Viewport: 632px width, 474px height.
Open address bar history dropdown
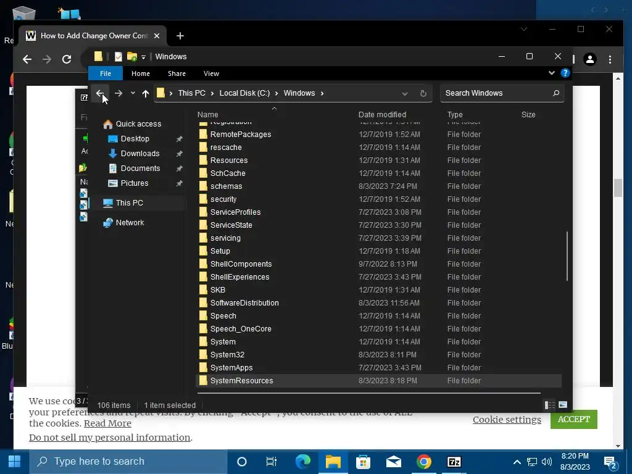405,94
